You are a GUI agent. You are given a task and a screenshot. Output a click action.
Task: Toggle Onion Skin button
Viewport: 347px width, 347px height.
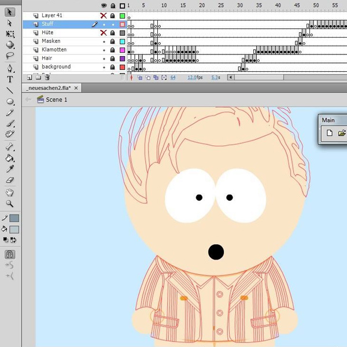(x=140, y=77)
